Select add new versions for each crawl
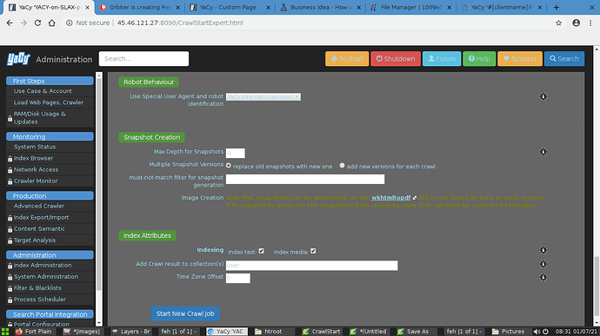 tap(342, 166)
